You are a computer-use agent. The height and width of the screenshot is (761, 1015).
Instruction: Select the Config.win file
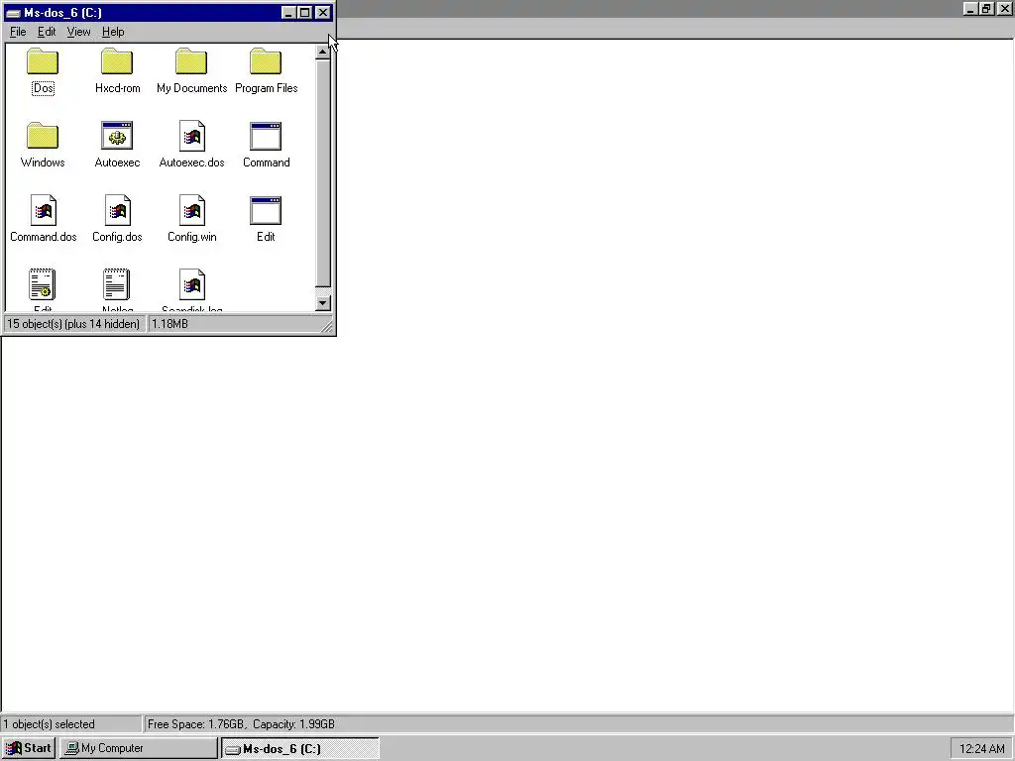(191, 211)
